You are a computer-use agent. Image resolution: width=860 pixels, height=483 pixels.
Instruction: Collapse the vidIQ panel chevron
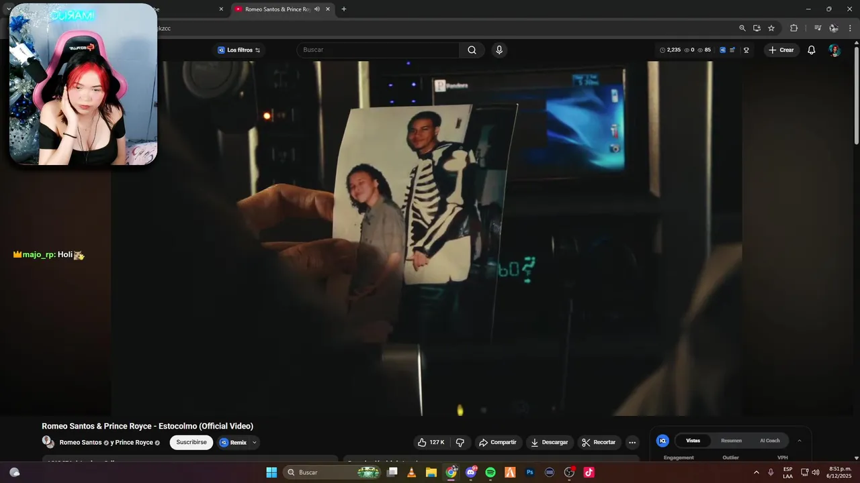point(799,441)
